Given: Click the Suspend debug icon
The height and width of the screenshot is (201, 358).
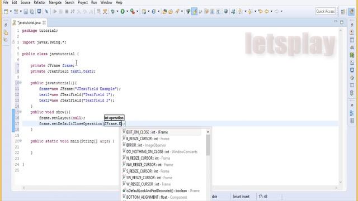Looking at the screenshot, I should (61, 11).
